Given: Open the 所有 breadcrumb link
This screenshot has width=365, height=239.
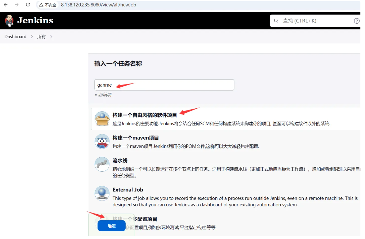Looking at the screenshot, I should 41,37.
